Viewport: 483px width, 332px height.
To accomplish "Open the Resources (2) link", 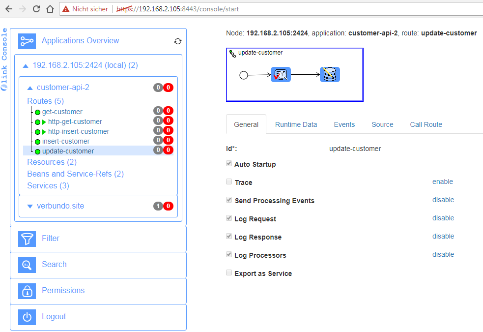I will coord(52,162).
